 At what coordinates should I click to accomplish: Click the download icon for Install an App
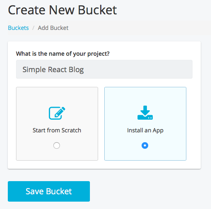145,113
